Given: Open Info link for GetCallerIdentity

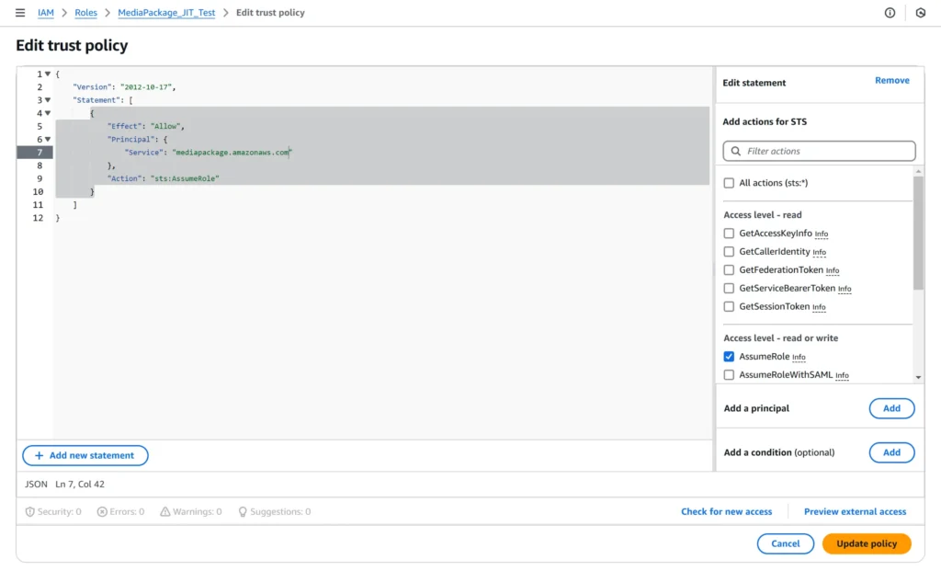Looking at the screenshot, I should click(x=819, y=252).
